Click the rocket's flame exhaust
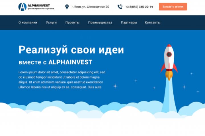Image resolution: width=205 pixels, height=136 pixels. click(169, 76)
